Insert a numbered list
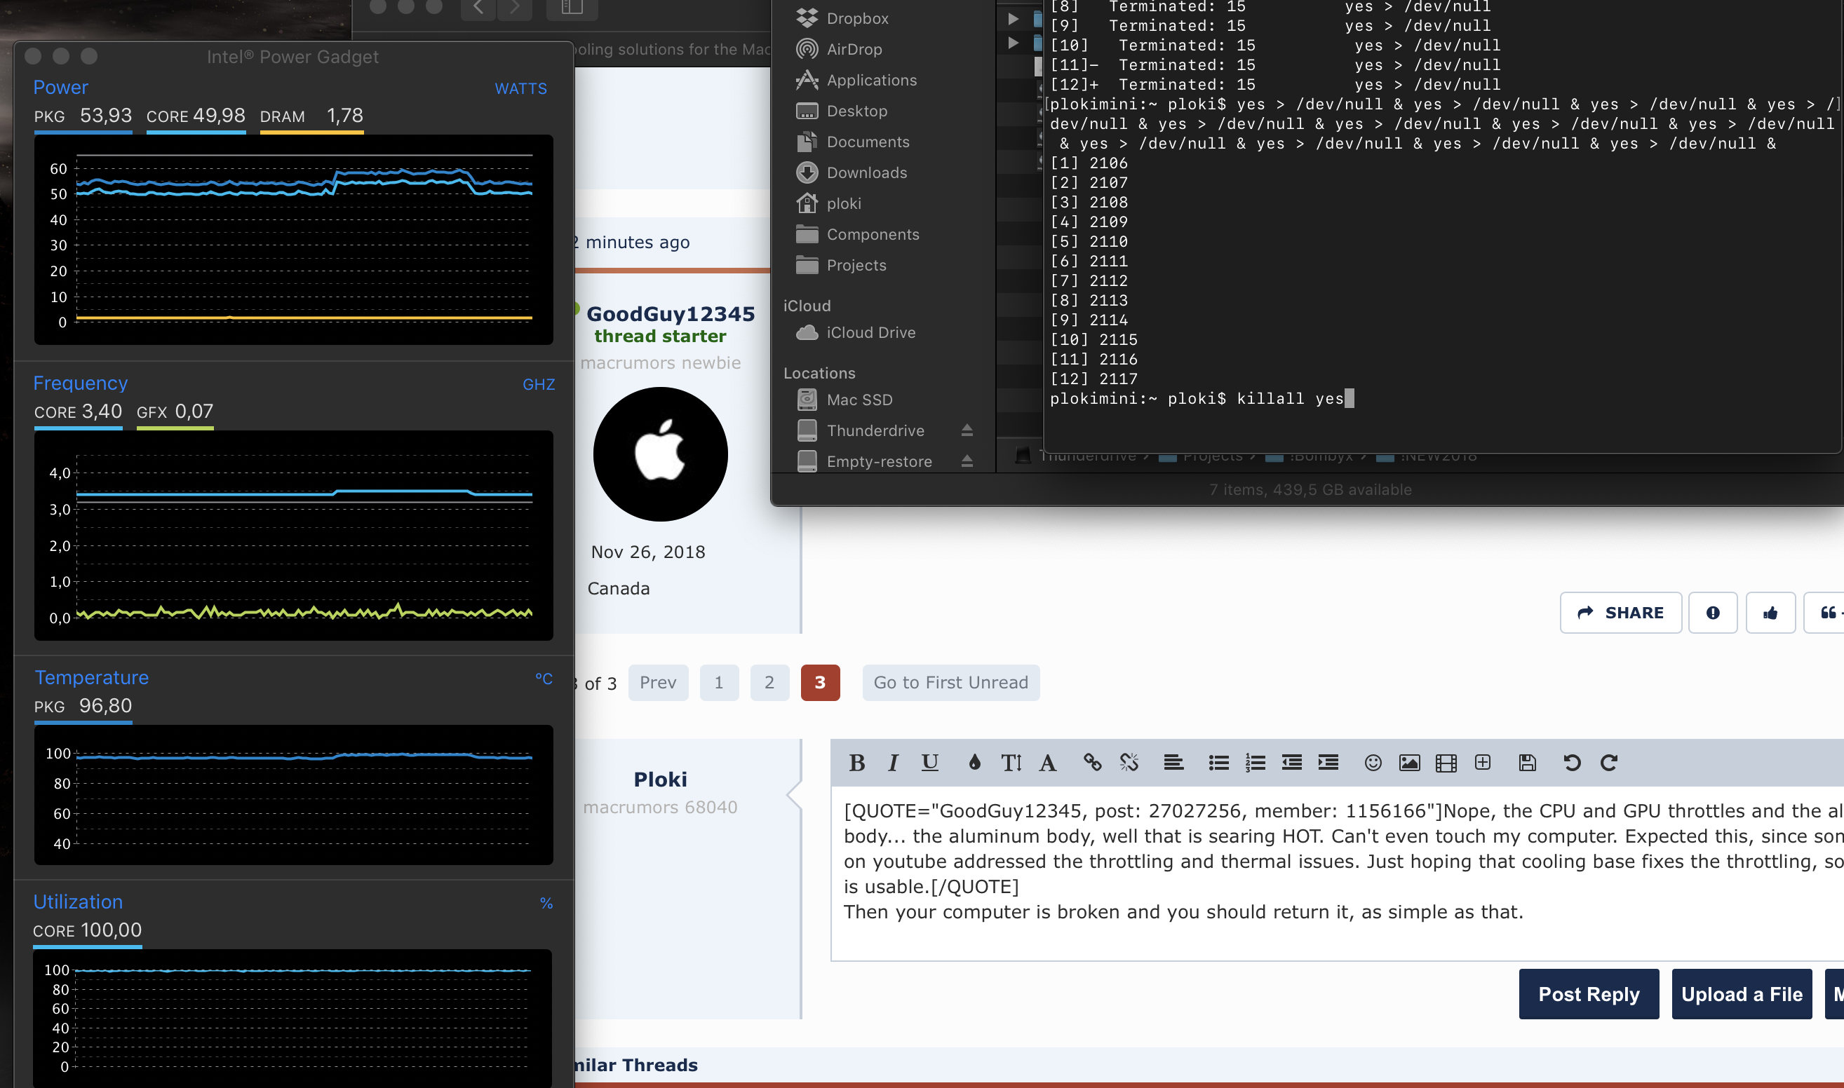The height and width of the screenshot is (1088, 1844). pyautogui.click(x=1255, y=763)
